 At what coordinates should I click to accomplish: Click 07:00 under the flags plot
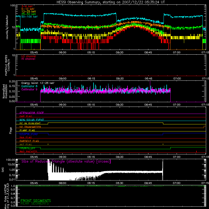[177, 157]
